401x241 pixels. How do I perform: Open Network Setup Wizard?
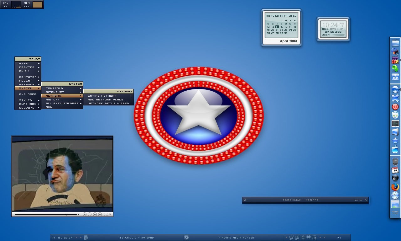pyautogui.click(x=108, y=103)
